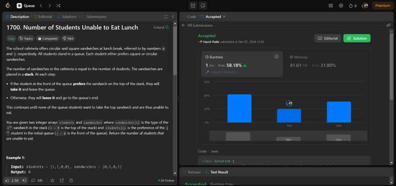Viewport: 396px width, 186px height.
Task: Collapse the description panel chevron
Action: (173, 17)
